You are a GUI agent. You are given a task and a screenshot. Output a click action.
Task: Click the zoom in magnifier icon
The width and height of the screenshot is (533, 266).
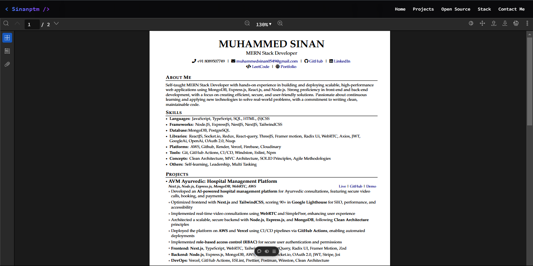pyautogui.click(x=280, y=23)
